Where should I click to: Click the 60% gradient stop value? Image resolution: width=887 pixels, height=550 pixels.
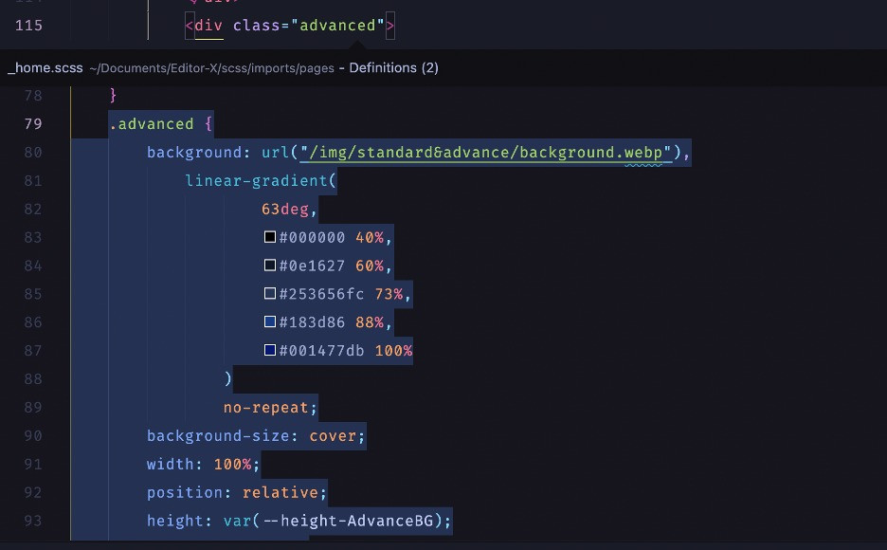click(370, 266)
